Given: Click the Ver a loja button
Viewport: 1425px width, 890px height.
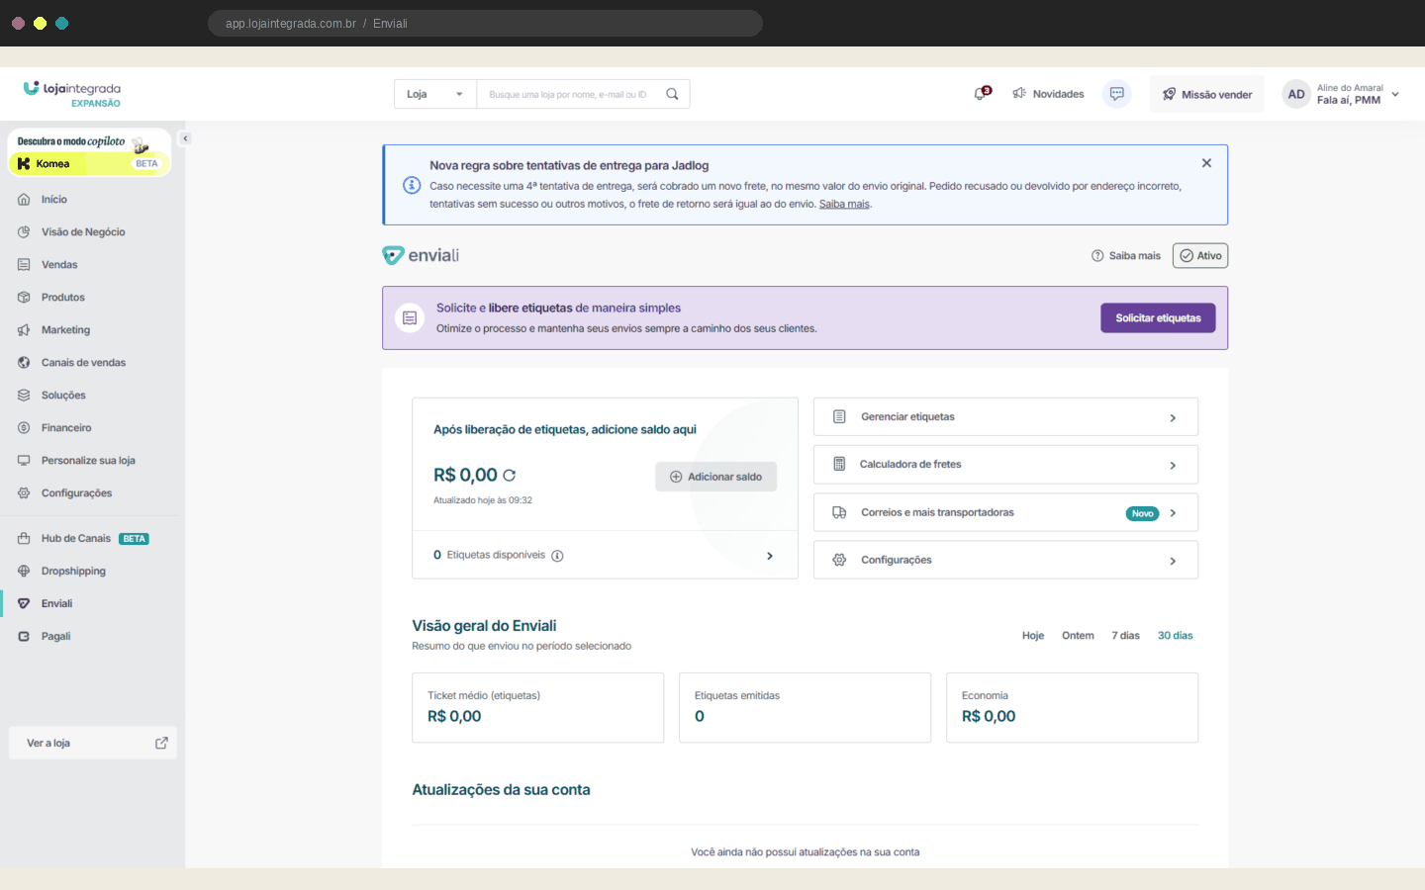Looking at the screenshot, I should pos(93,744).
